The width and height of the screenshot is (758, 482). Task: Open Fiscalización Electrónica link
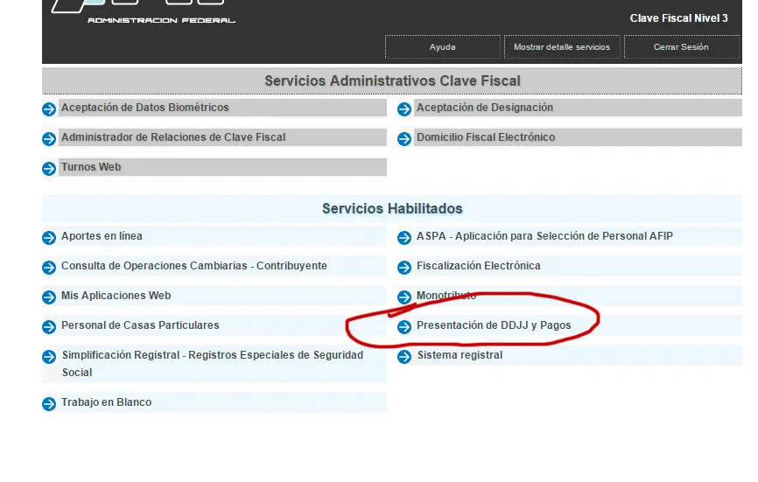click(x=479, y=266)
